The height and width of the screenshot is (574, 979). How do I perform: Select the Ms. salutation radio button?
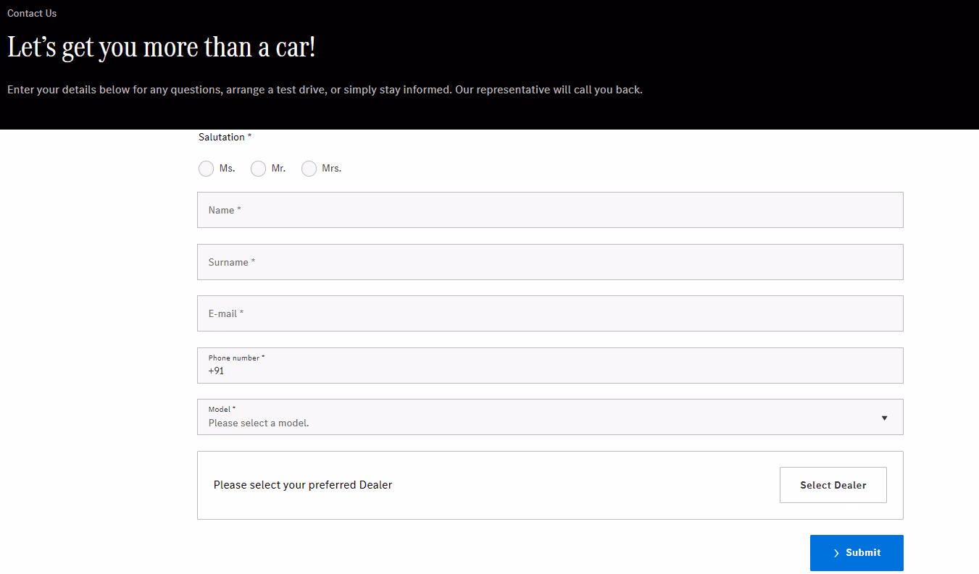coord(206,169)
